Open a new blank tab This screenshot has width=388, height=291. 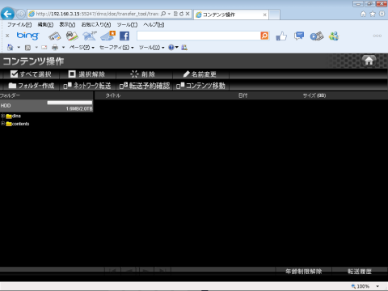[x=274, y=15]
